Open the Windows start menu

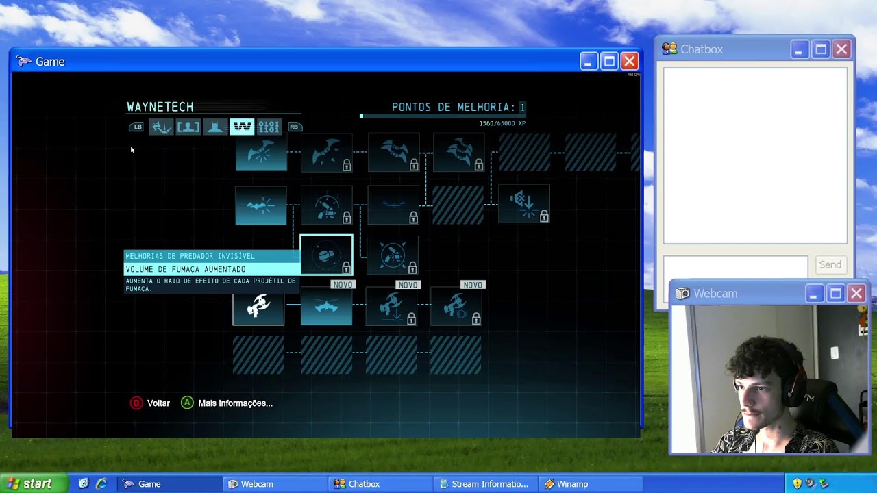click(34, 483)
